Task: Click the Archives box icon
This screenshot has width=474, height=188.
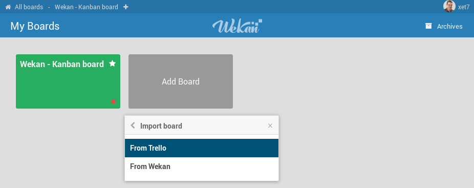Action: click(x=428, y=26)
